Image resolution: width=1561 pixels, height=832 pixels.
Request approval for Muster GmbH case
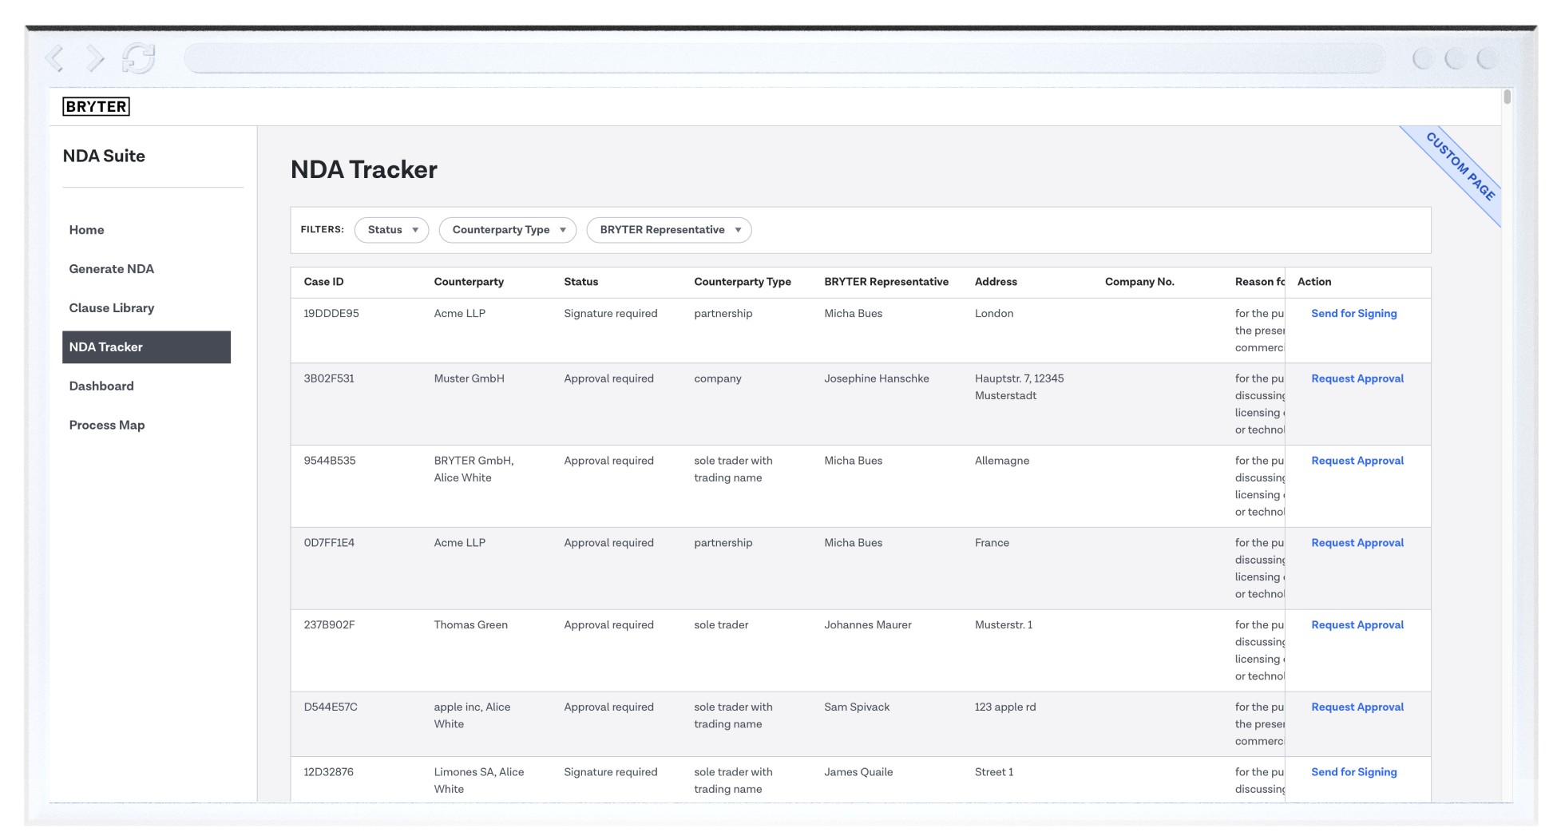pyautogui.click(x=1357, y=378)
